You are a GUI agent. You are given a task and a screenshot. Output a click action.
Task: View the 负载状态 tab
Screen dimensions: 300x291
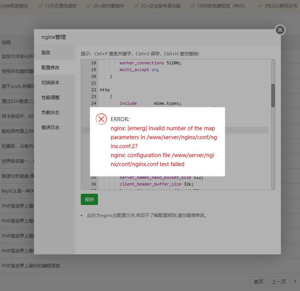pos(55,112)
